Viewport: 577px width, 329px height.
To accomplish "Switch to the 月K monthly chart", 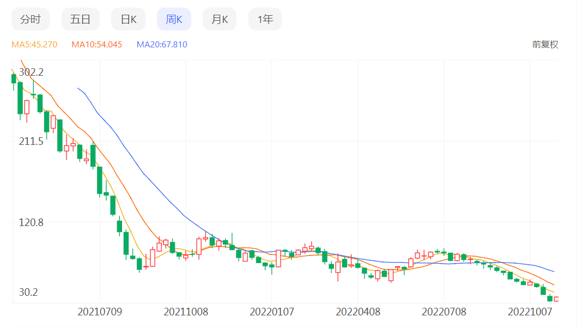I will (x=219, y=19).
